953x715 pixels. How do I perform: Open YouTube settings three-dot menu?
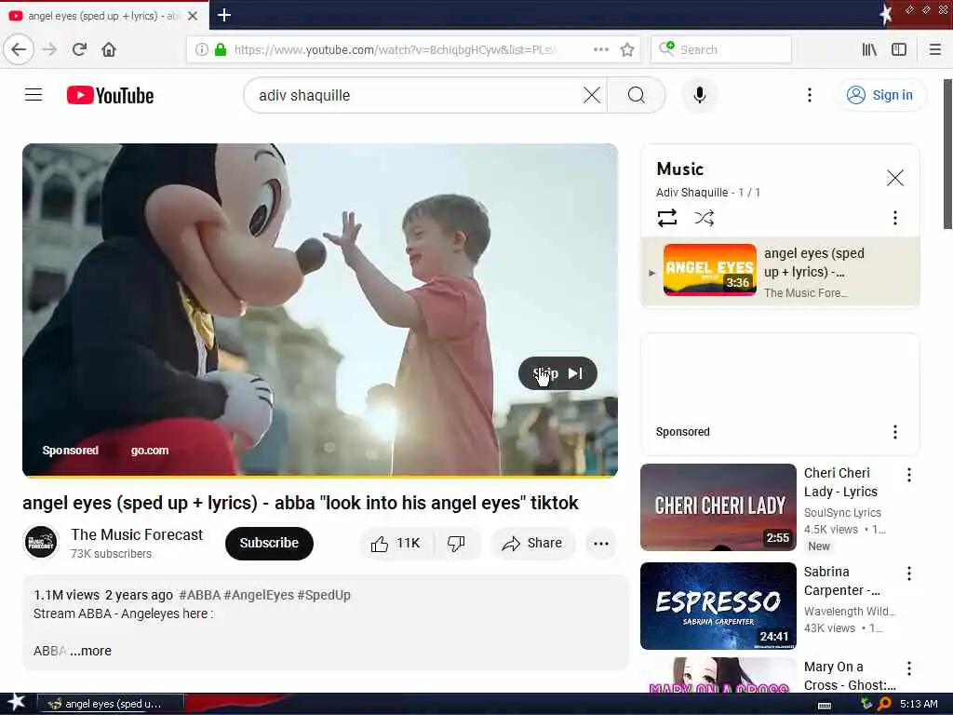(809, 95)
